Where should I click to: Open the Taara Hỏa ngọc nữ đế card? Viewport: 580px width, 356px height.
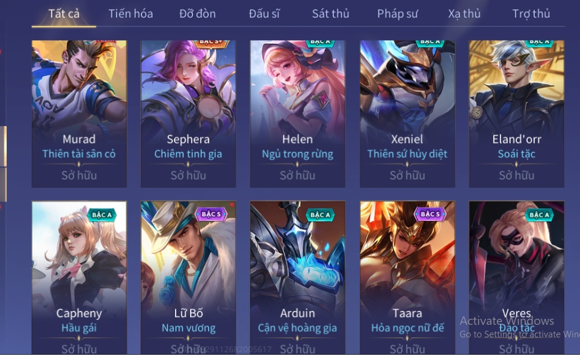(x=407, y=277)
